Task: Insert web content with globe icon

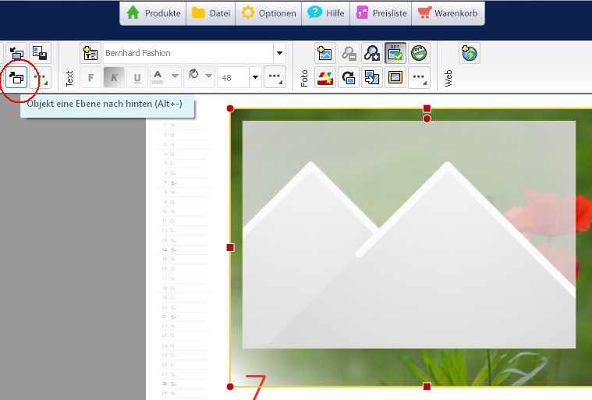Action: 470,53
